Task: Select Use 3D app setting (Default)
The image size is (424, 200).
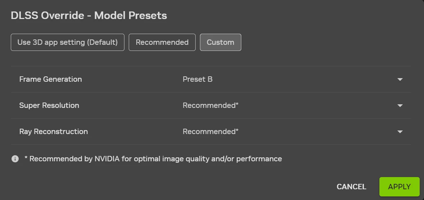Action: tap(68, 42)
